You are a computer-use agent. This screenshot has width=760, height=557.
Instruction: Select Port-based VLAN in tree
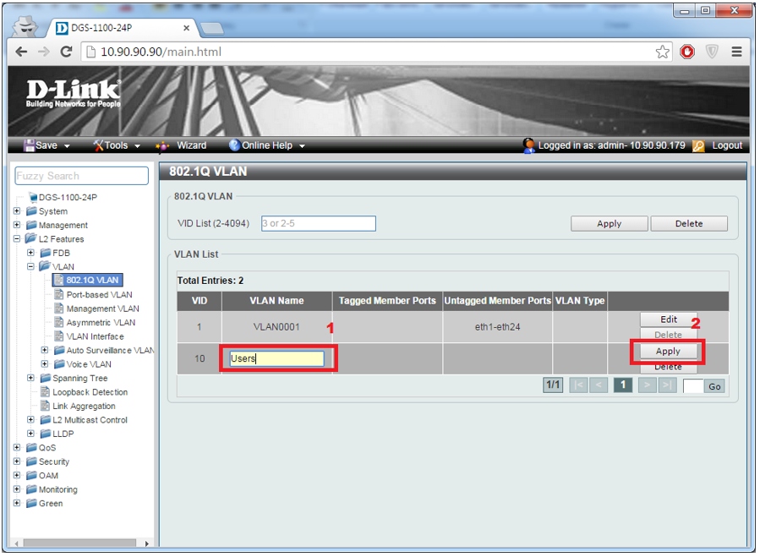click(x=99, y=295)
